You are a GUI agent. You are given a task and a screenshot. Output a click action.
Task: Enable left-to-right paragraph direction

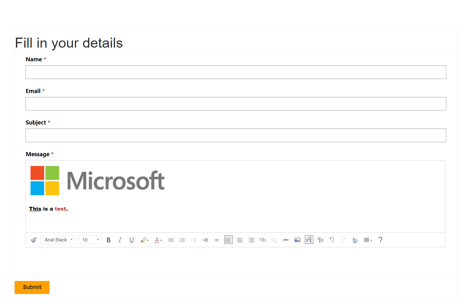coord(309,240)
